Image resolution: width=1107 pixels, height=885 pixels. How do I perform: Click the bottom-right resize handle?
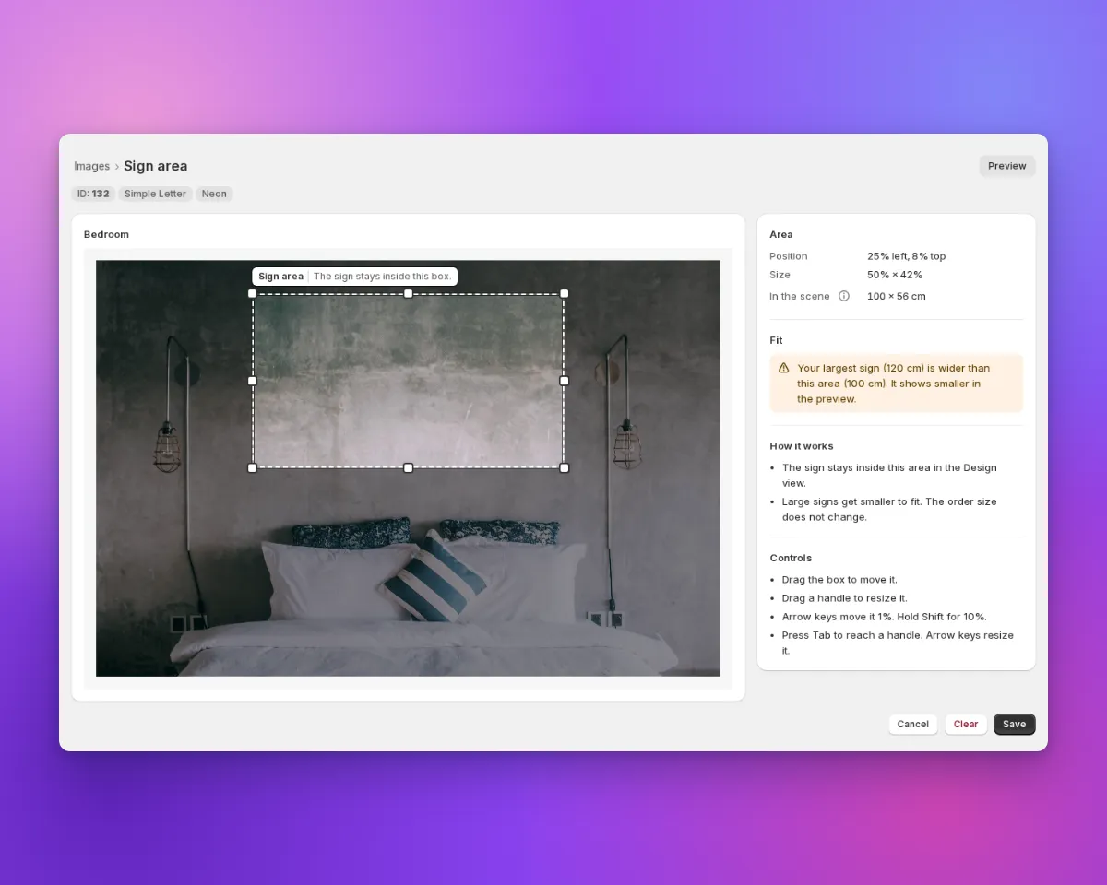coord(565,468)
